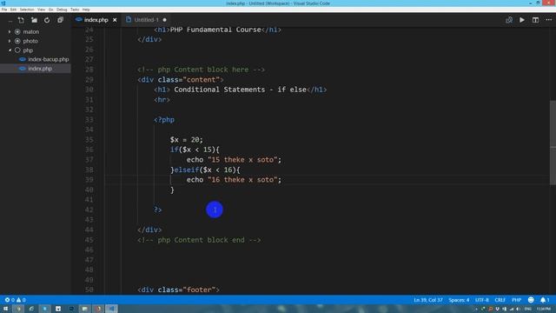The height and width of the screenshot is (313, 556).
Task: Select the php workspace folder
Action: tap(28, 50)
